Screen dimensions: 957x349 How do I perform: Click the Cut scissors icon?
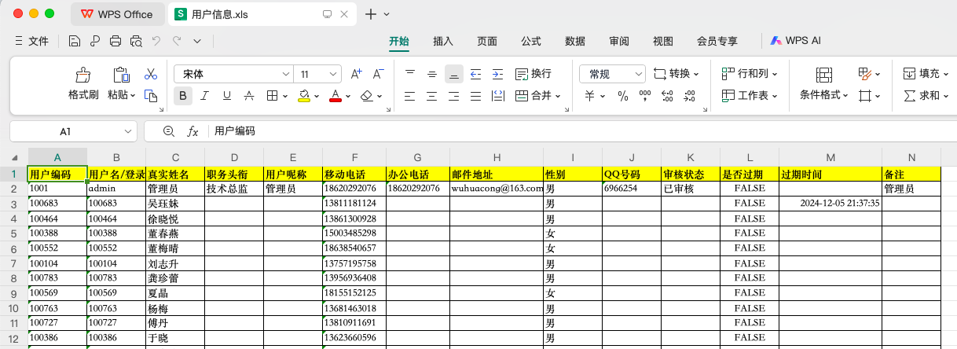[151, 74]
